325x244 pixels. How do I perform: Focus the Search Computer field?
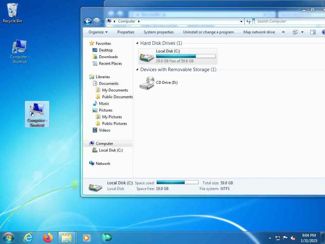click(x=290, y=21)
